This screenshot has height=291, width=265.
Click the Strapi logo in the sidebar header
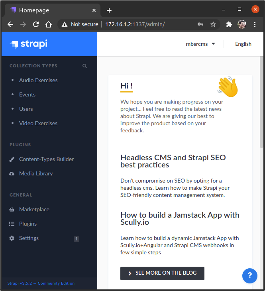point(29,44)
